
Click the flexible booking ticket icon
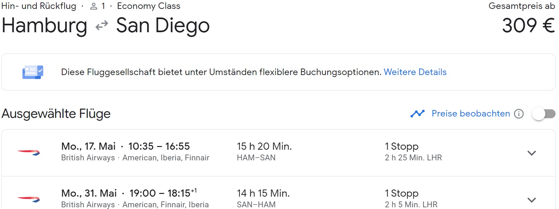pos(33,72)
